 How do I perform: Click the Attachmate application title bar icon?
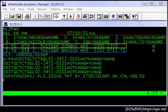point(4,4)
